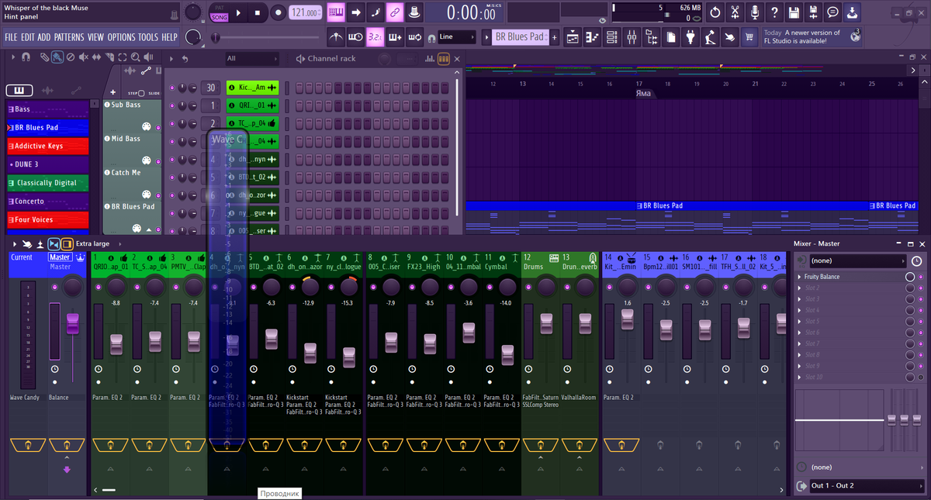Expand the playlist tools menu arrow
This screenshot has width=931, height=500.
pos(12,57)
